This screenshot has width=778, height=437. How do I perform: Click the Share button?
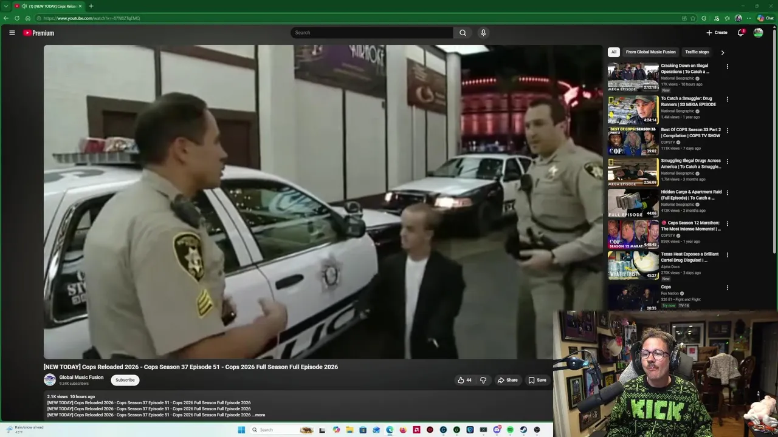point(508,380)
